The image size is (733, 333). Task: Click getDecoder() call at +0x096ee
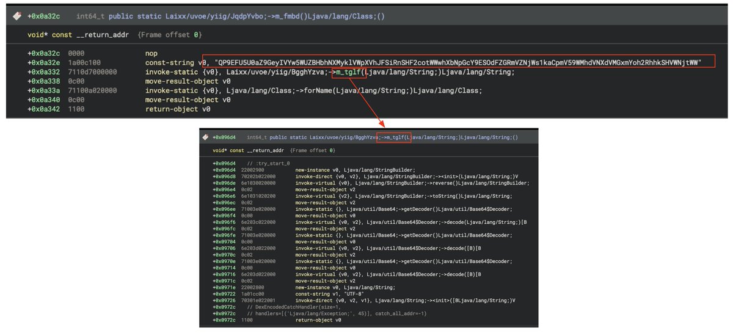coord(404,209)
